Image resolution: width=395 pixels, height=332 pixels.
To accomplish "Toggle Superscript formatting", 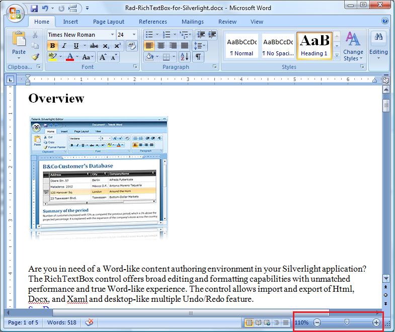I will pos(117,46).
